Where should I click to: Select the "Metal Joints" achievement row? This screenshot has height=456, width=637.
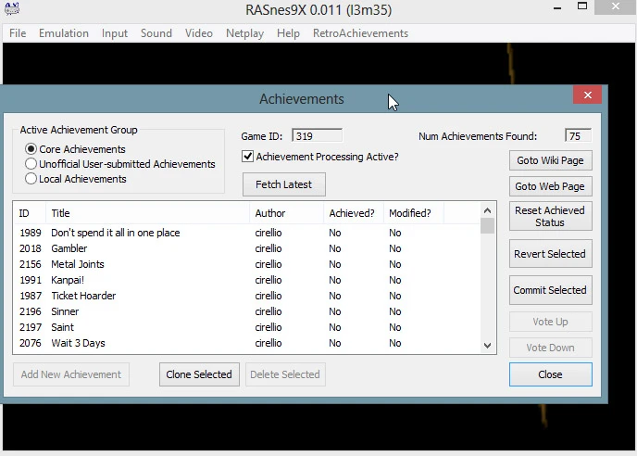tap(247, 264)
